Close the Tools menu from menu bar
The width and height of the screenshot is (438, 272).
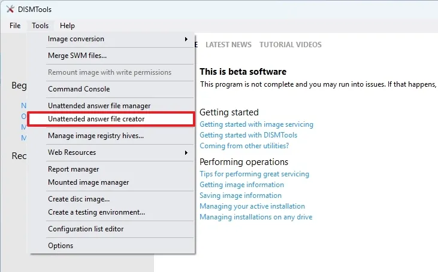pyautogui.click(x=40, y=26)
